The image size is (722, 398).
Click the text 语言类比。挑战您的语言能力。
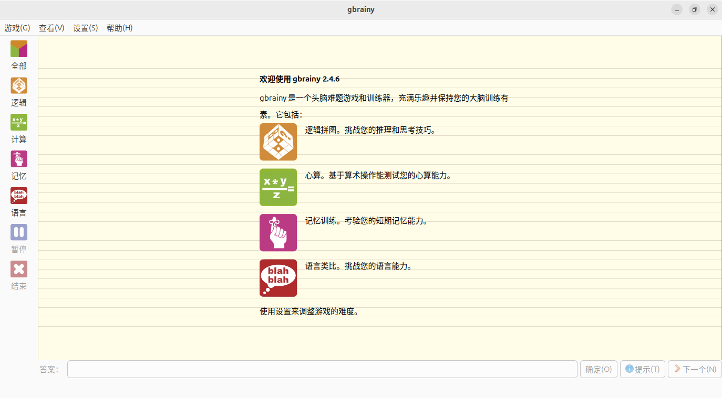(x=359, y=266)
